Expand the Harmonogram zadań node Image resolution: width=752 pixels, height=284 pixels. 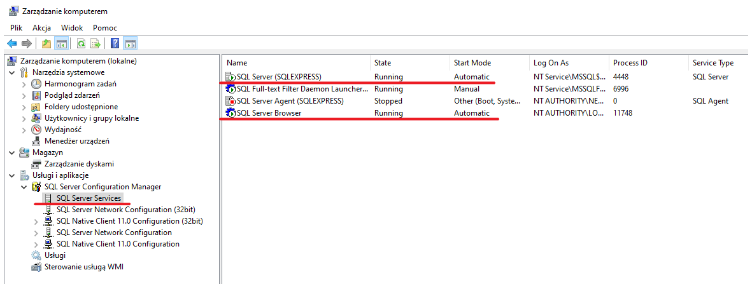click(x=24, y=84)
